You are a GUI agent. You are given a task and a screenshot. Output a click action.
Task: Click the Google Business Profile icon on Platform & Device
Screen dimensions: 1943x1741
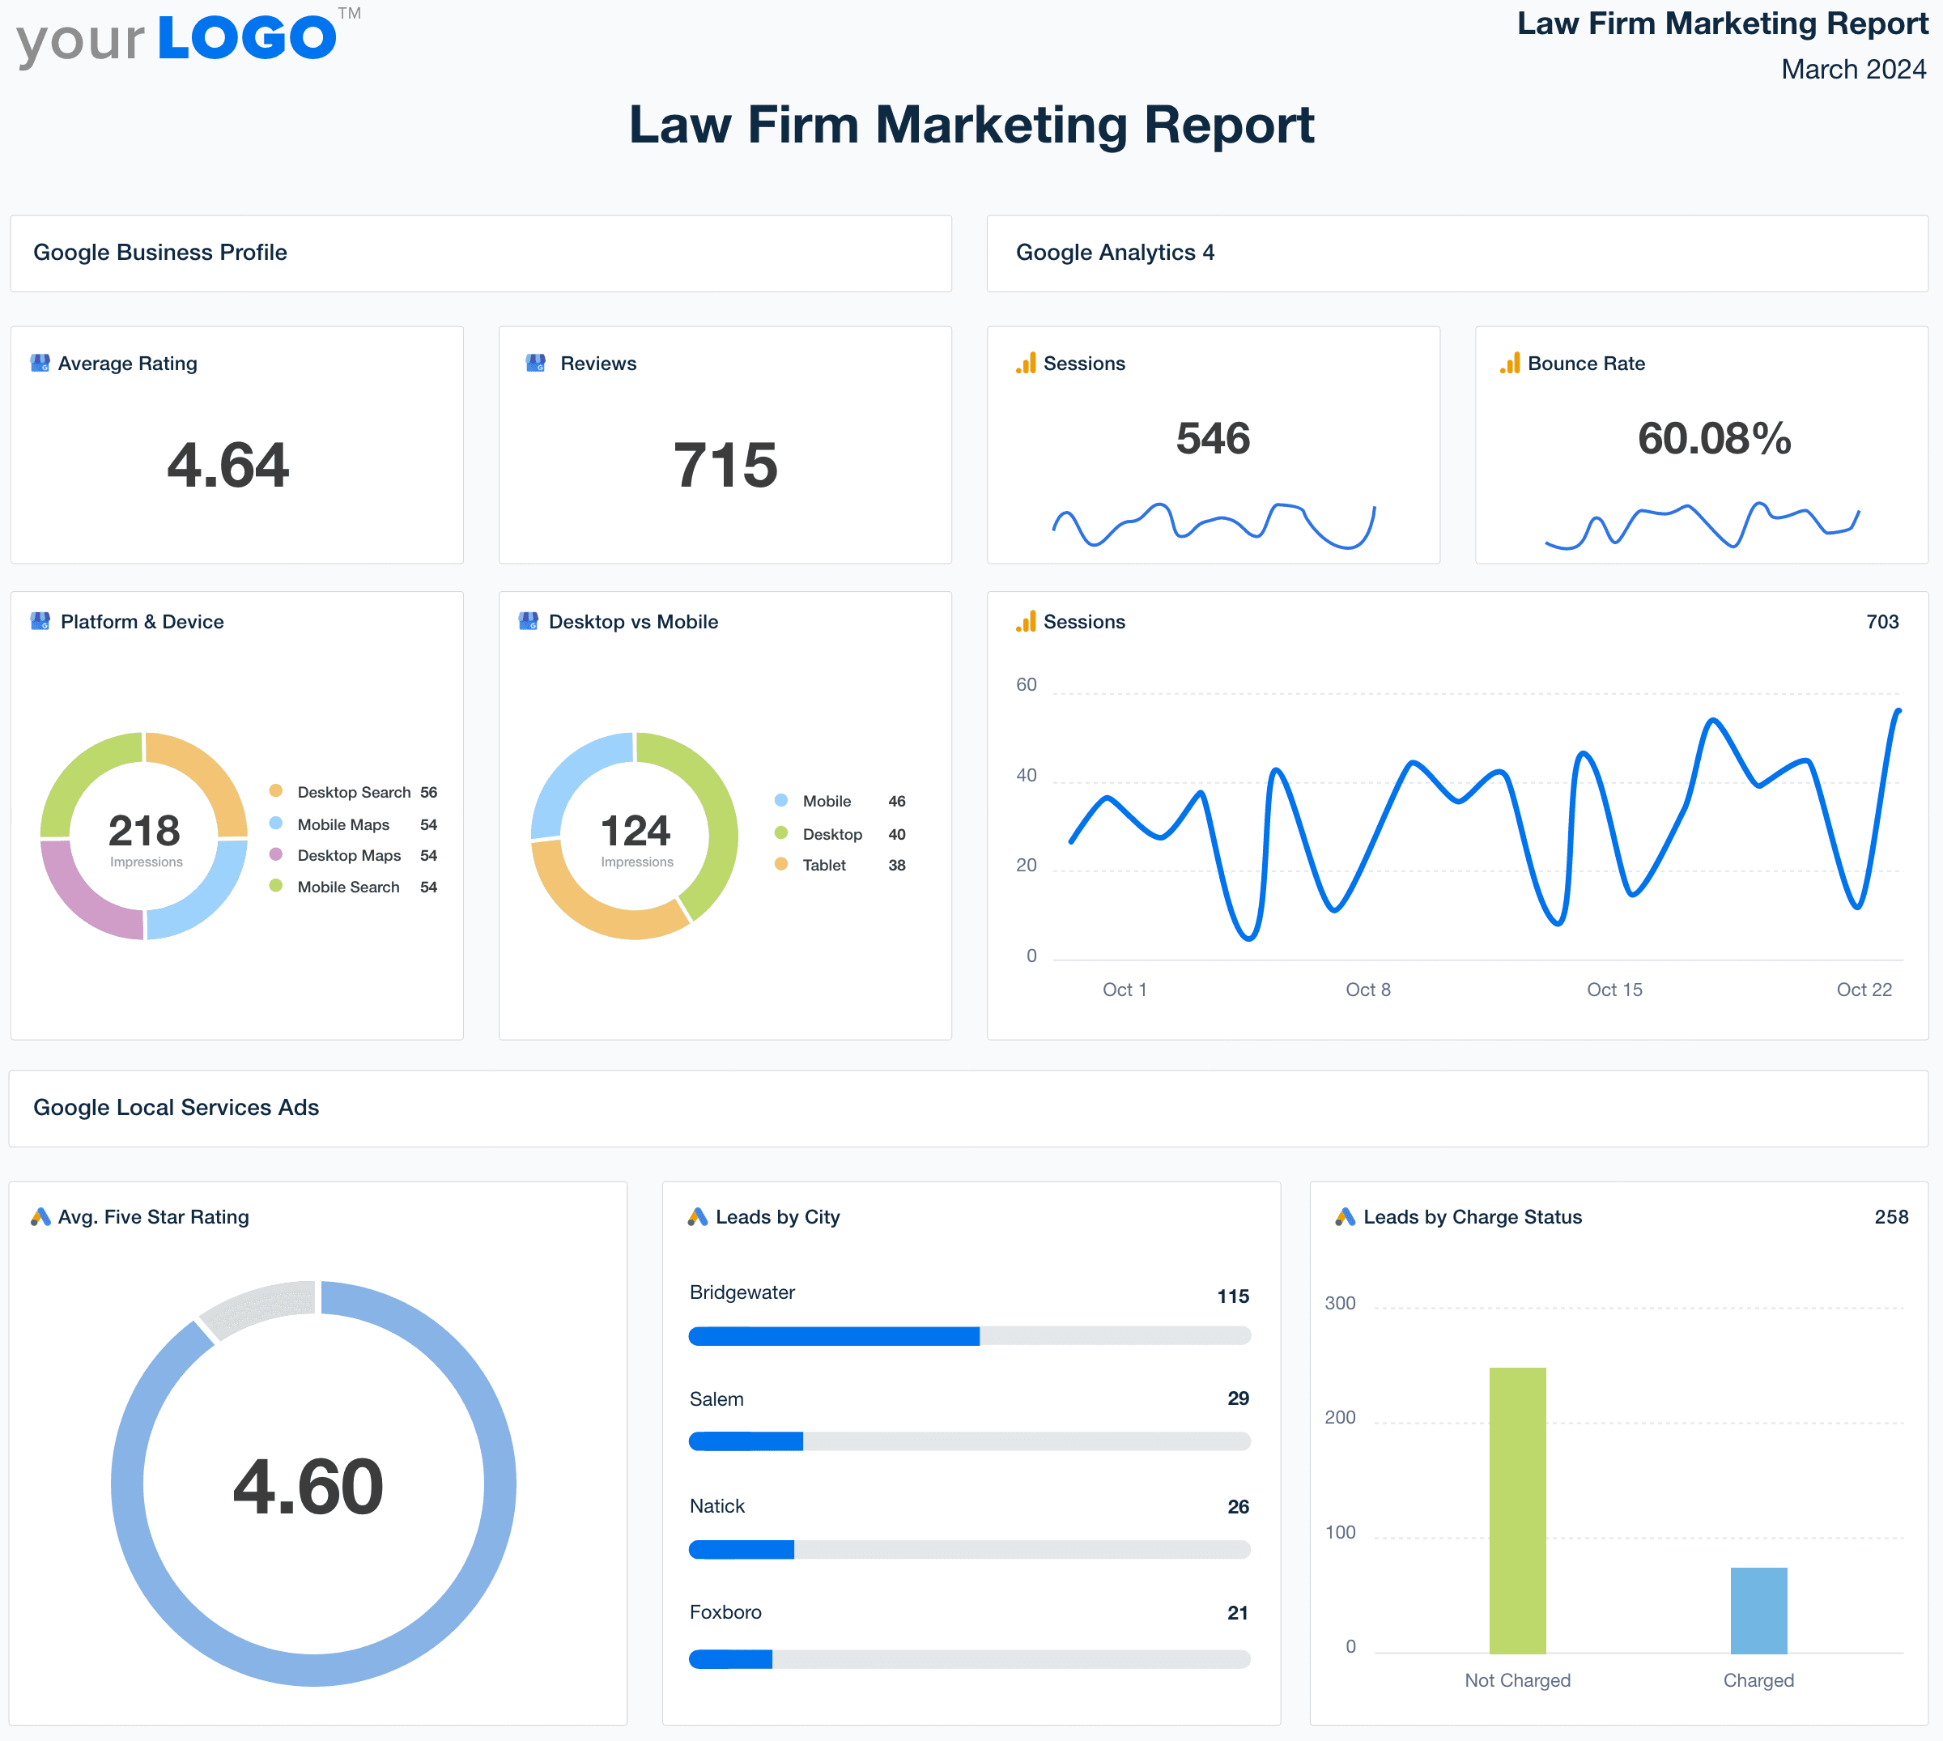tap(40, 621)
